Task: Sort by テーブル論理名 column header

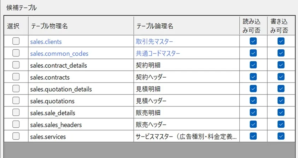Action: (x=187, y=26)
